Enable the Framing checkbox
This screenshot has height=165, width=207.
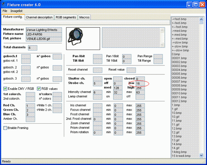(x=5, y=128)
